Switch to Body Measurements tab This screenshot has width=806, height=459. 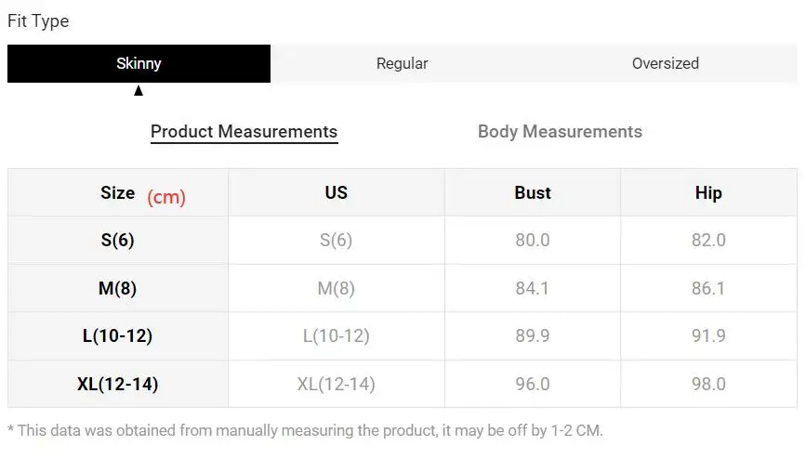click(560, 132)
